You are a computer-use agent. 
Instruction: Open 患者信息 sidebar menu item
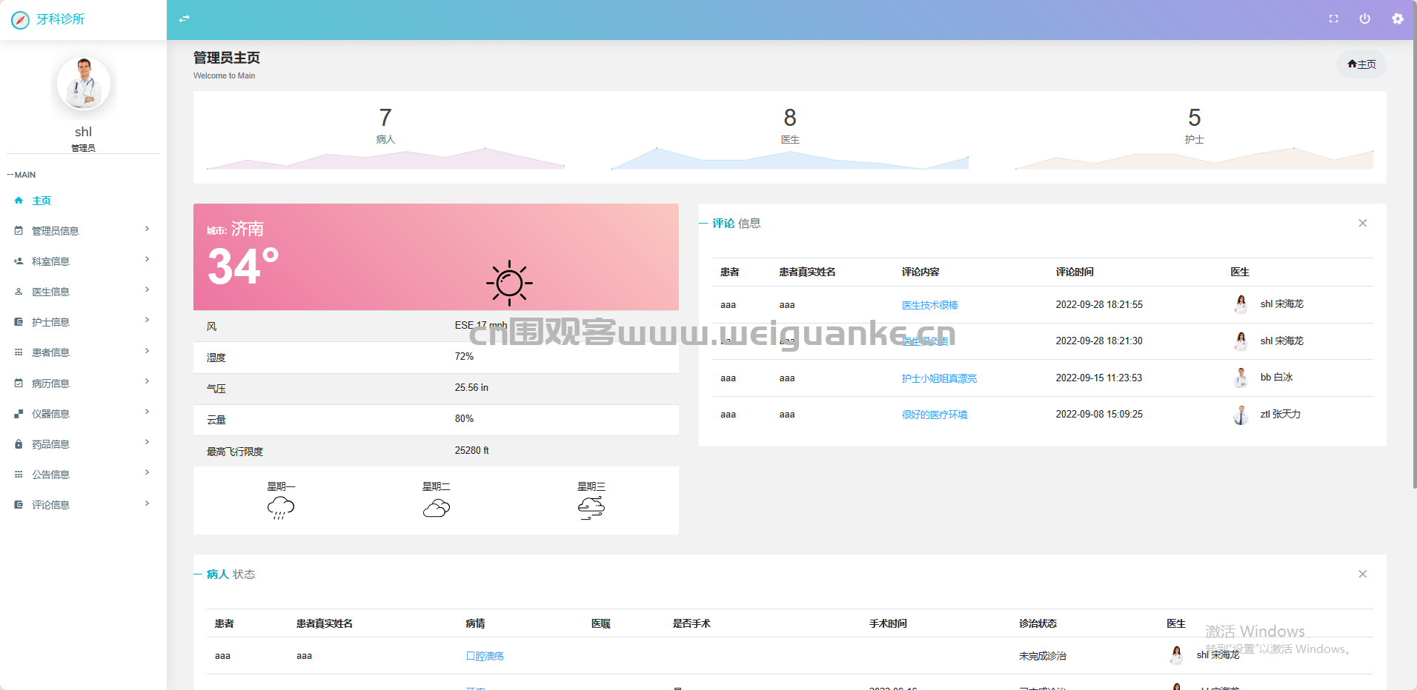tap(83, 352)
